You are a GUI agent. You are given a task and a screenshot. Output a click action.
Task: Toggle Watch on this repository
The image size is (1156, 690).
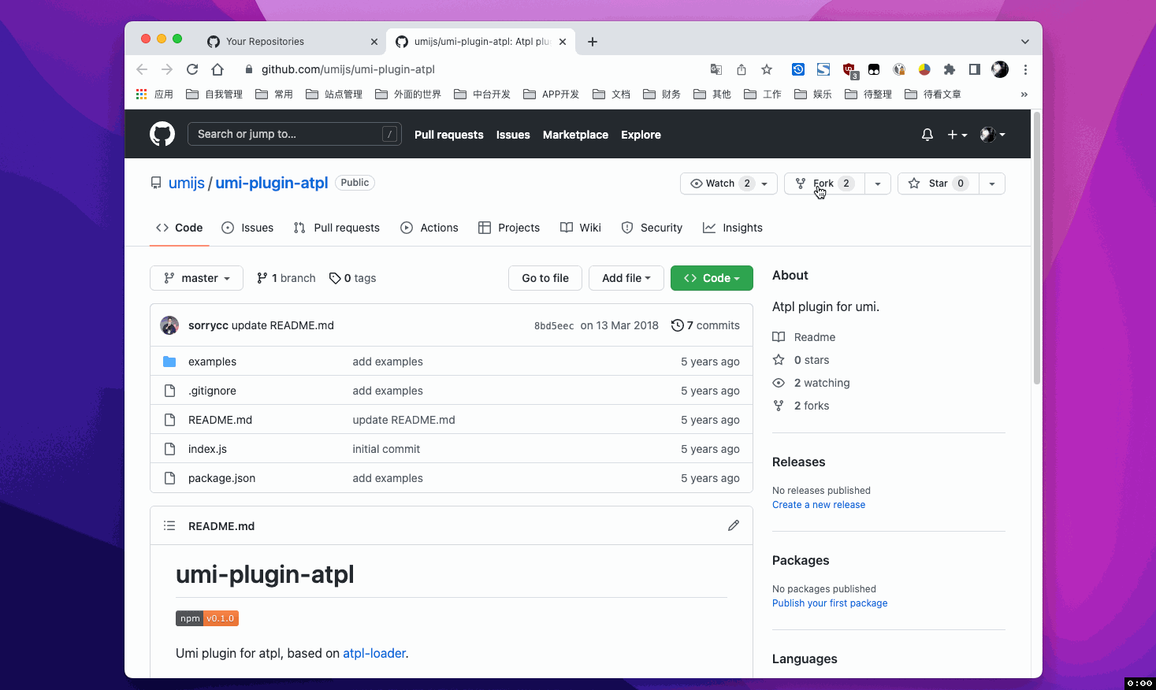click(720, 184)
